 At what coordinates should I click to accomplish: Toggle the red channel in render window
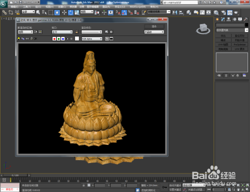[x=54, y=39]
